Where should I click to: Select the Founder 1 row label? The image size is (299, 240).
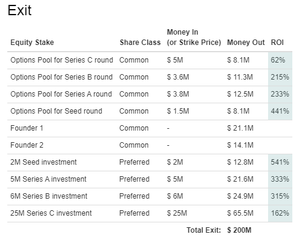click(x=27, y=128)
